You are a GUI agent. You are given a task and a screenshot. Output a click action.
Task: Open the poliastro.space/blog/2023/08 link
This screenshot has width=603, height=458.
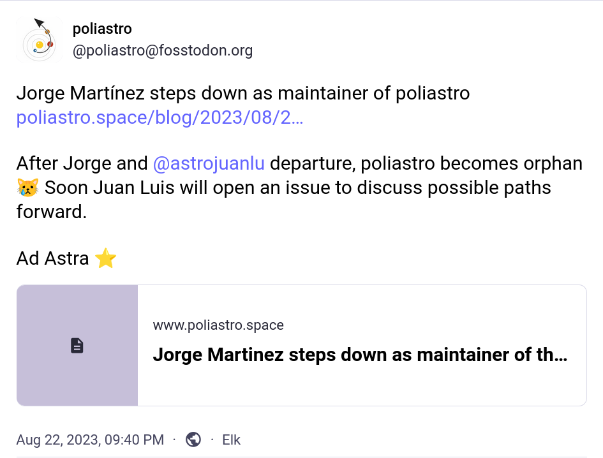(160, 117)
